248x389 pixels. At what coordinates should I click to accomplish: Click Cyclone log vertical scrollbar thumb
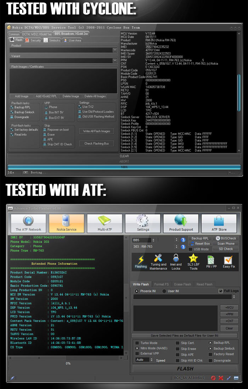coord(239,92)
